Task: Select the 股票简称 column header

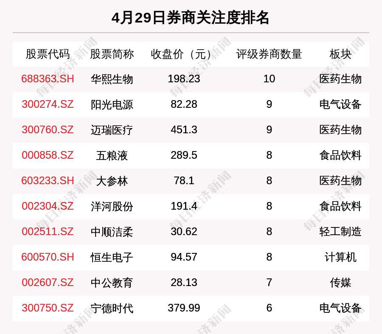Action: pyautogui.click(x=112, y=54)
